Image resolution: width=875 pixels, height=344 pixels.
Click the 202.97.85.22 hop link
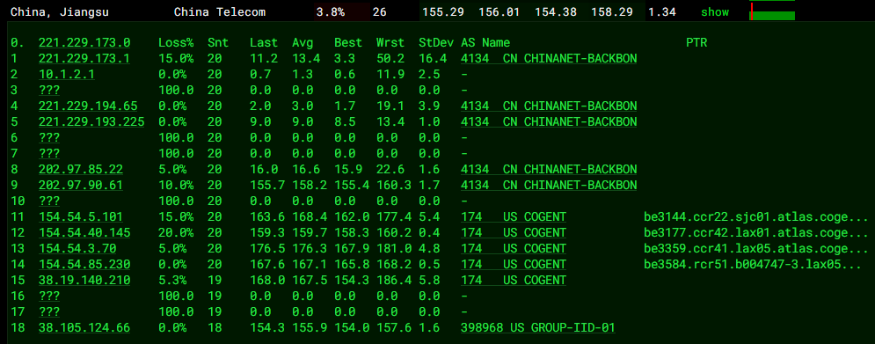[x=81, y=169]
